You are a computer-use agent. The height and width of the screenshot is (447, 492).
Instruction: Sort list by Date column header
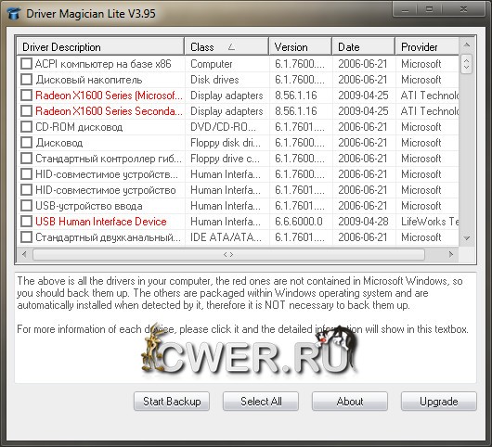point(363,46)
